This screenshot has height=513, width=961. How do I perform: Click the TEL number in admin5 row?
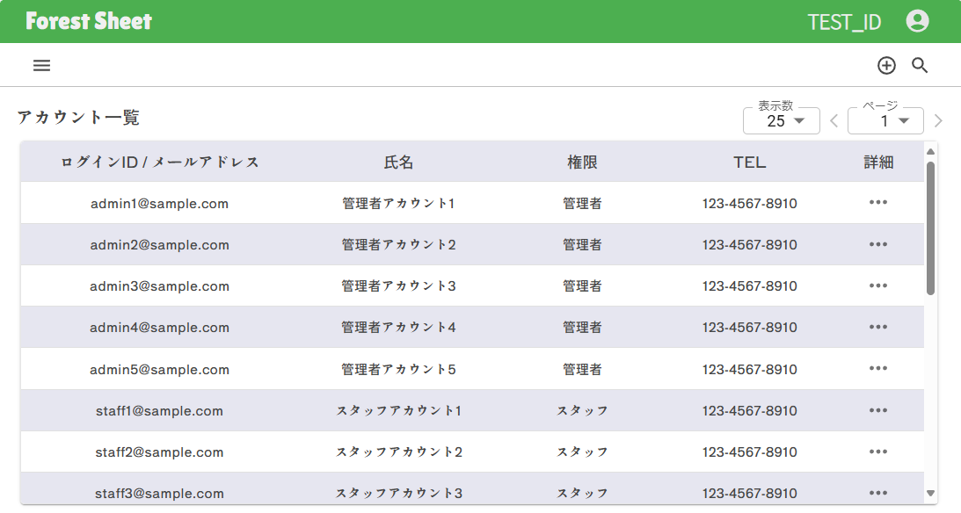coord(750,369)
